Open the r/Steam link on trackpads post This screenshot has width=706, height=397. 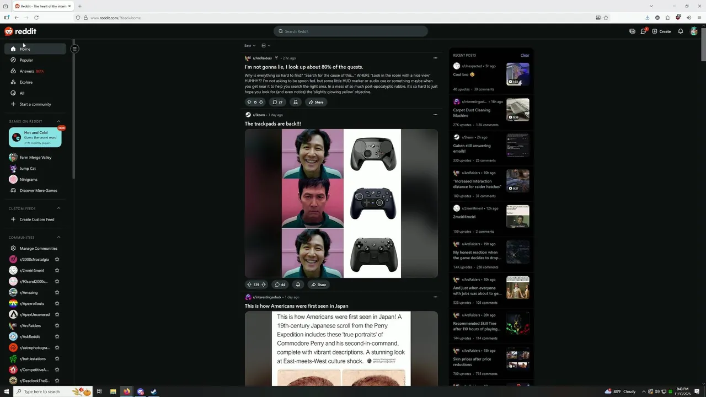click(x=259, y=115)
